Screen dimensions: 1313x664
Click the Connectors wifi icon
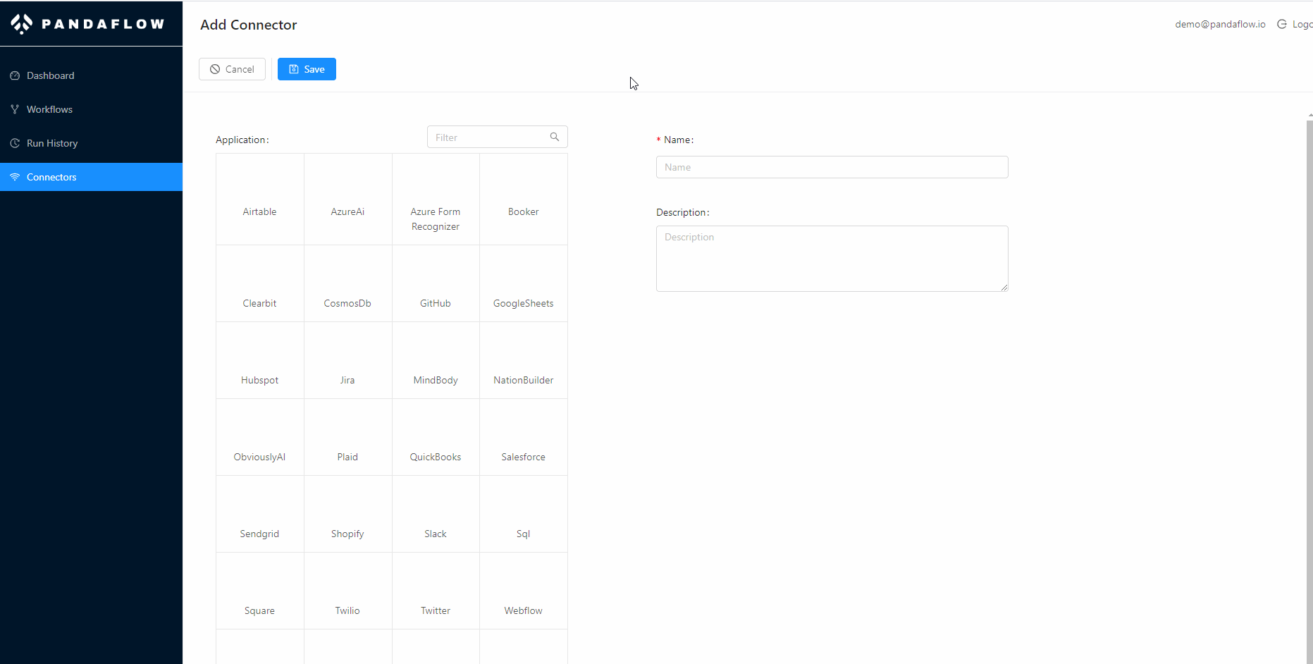pyautogui.click(x=15, y=177)
